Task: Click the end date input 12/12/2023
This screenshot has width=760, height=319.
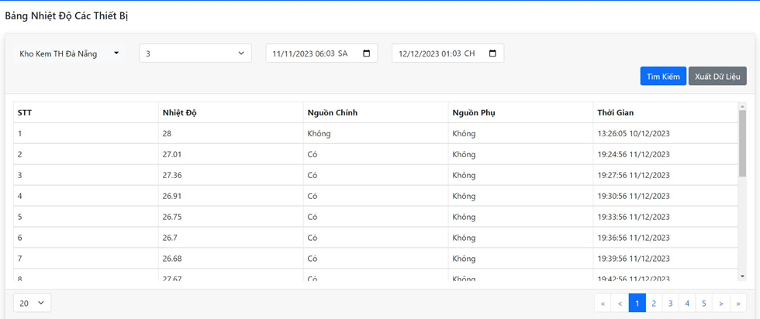Action: click(436, 53)
